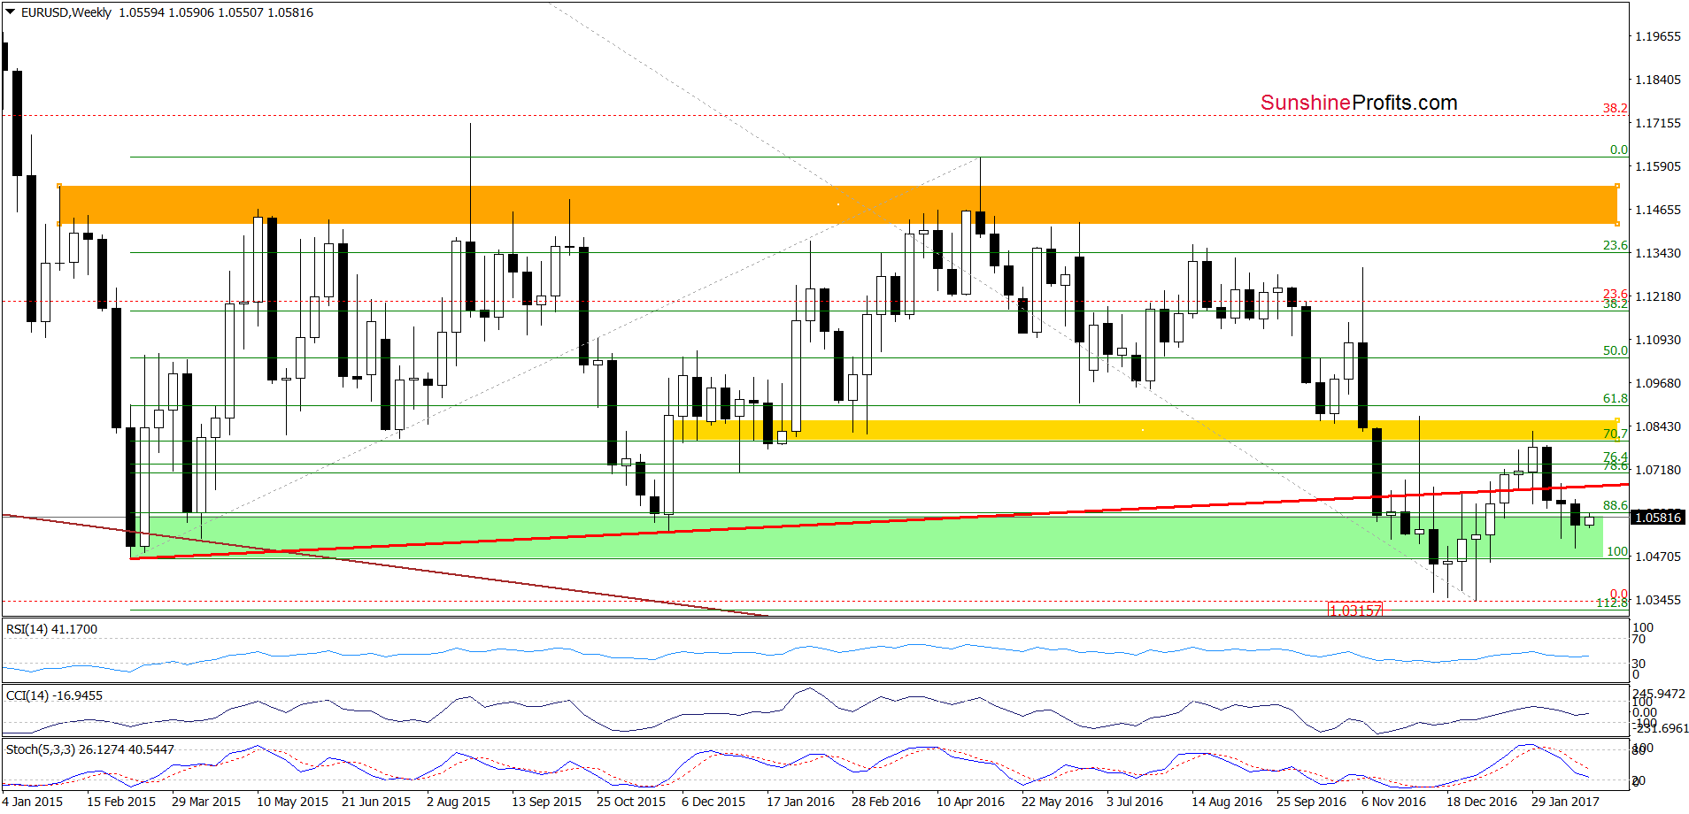Click the 1.17155 price axis label
The height and width of the screenshot is (814, 1689).
click(x=1657, y=123)
